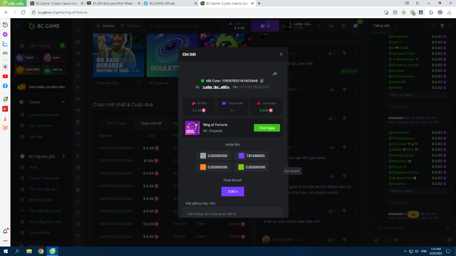Open the notifications bell in the site header

(x=344, y=26)
